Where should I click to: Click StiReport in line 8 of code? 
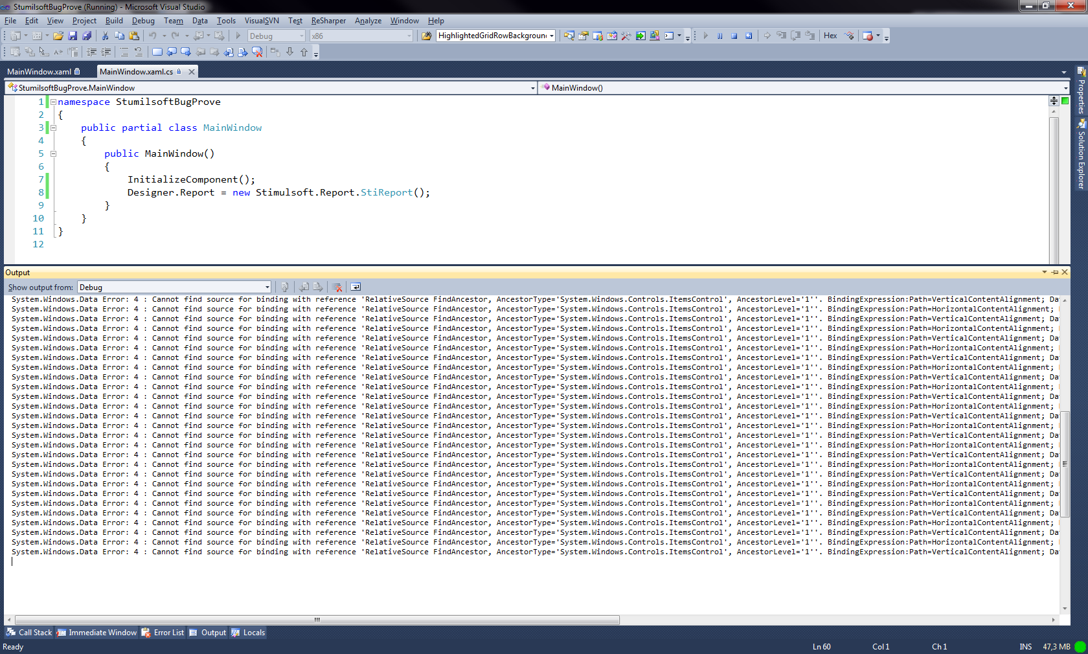tap(387, 192)
